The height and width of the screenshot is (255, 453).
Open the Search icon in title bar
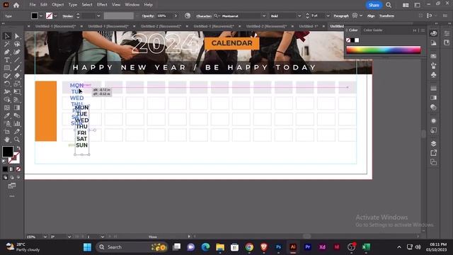click(x=389, y=5)
